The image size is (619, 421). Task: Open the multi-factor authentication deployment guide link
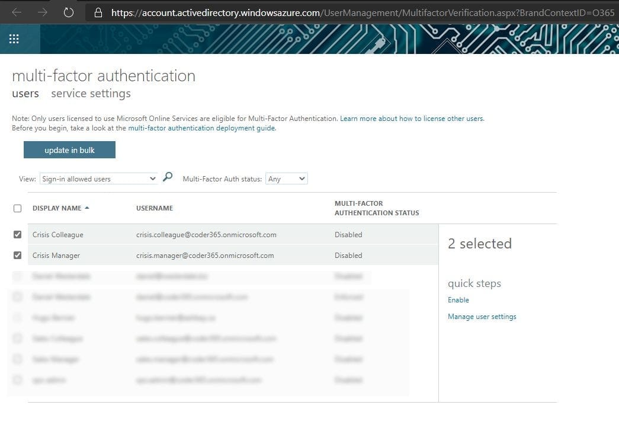(201, 128)
